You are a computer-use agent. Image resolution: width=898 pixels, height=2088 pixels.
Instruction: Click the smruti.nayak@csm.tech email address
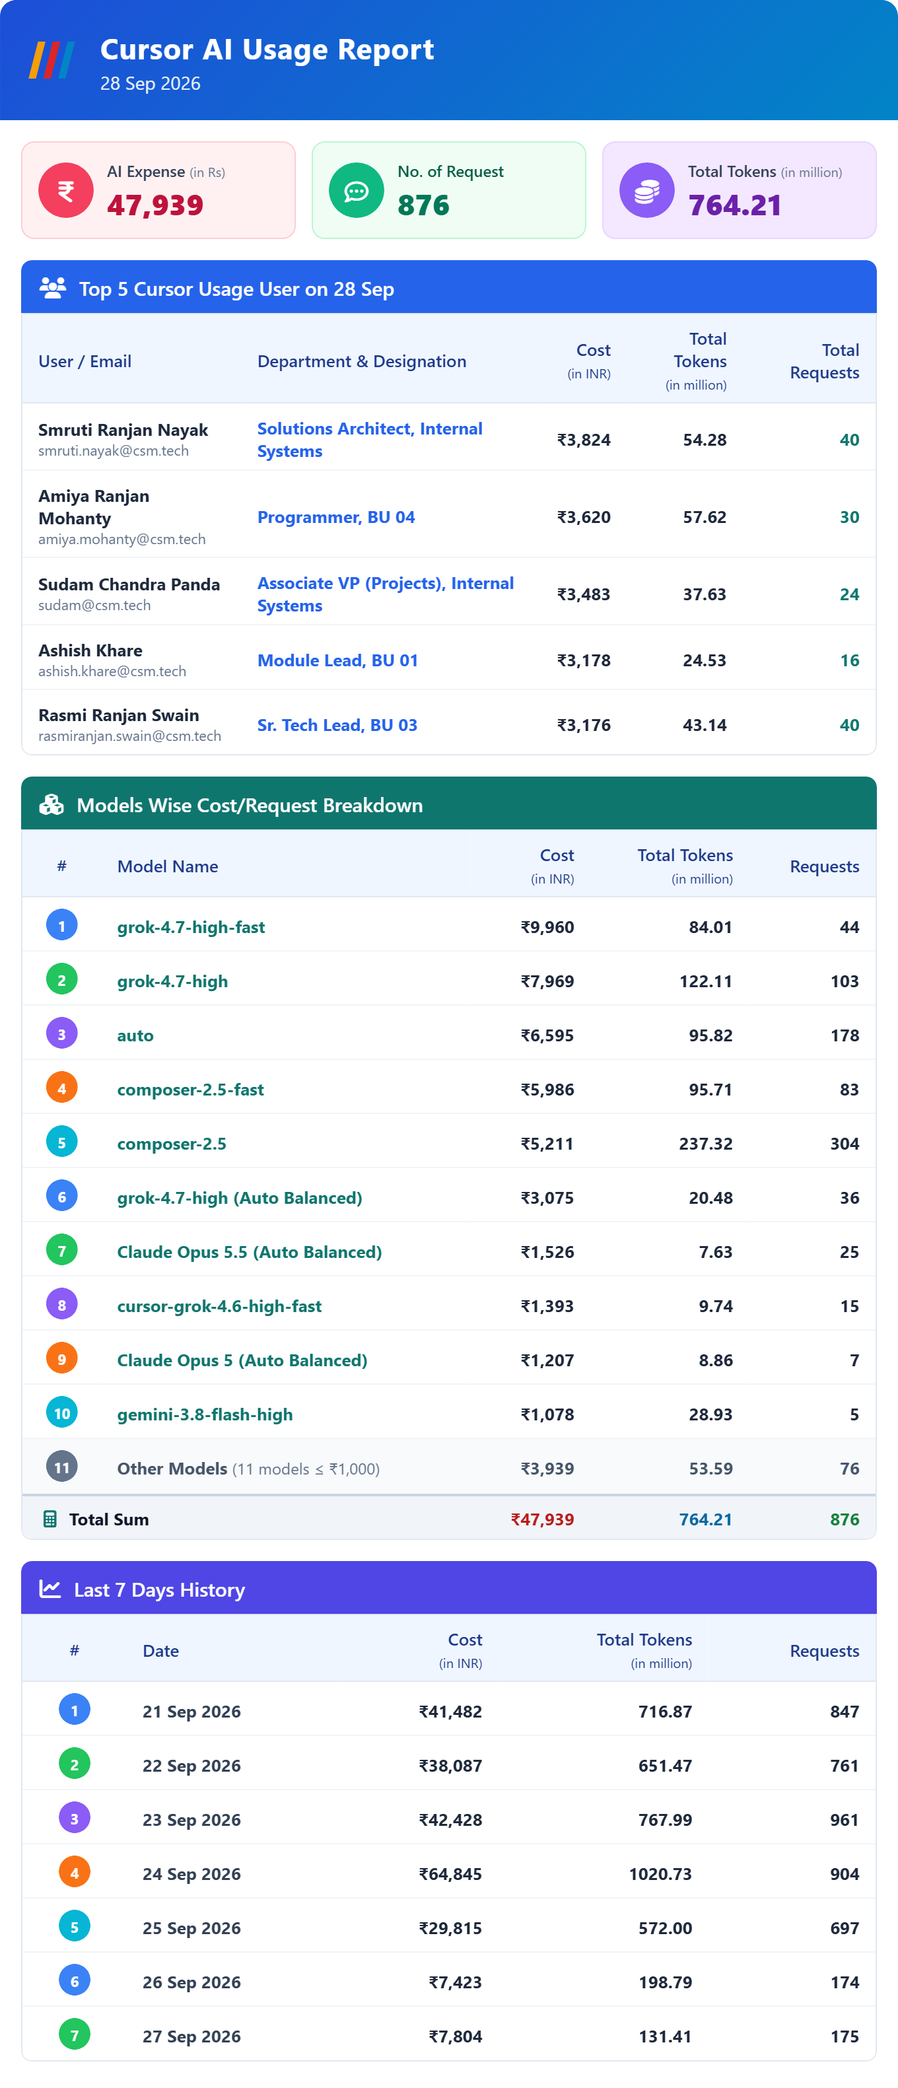(x=114, y=450)
